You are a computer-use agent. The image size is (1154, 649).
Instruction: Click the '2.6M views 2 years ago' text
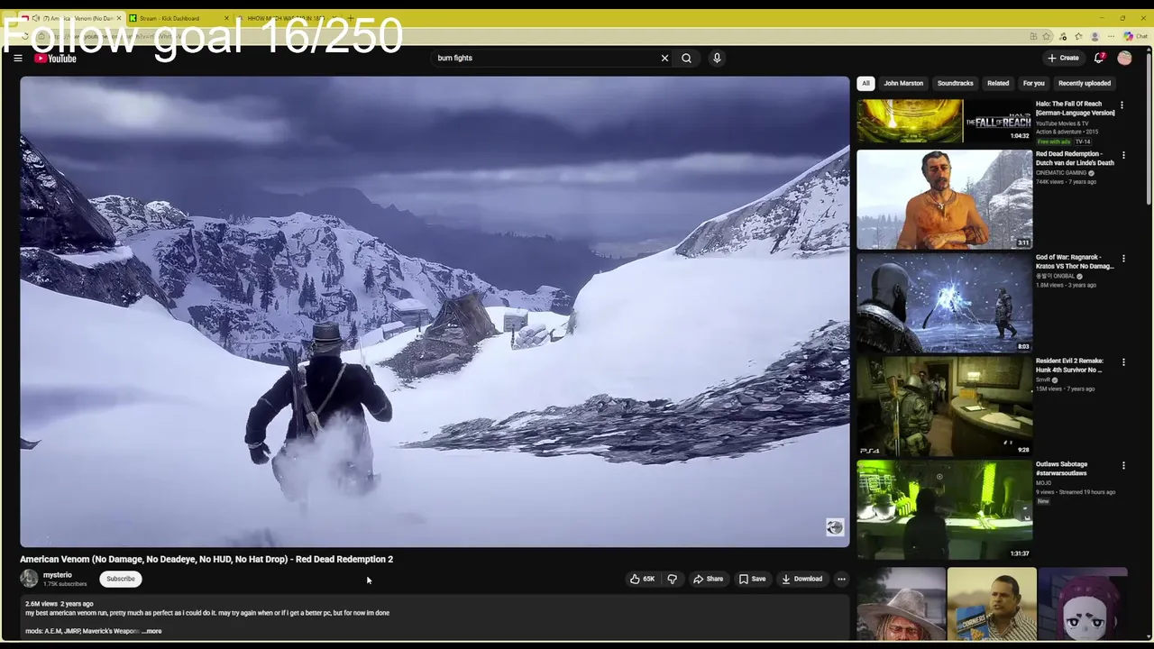(59, 603)
